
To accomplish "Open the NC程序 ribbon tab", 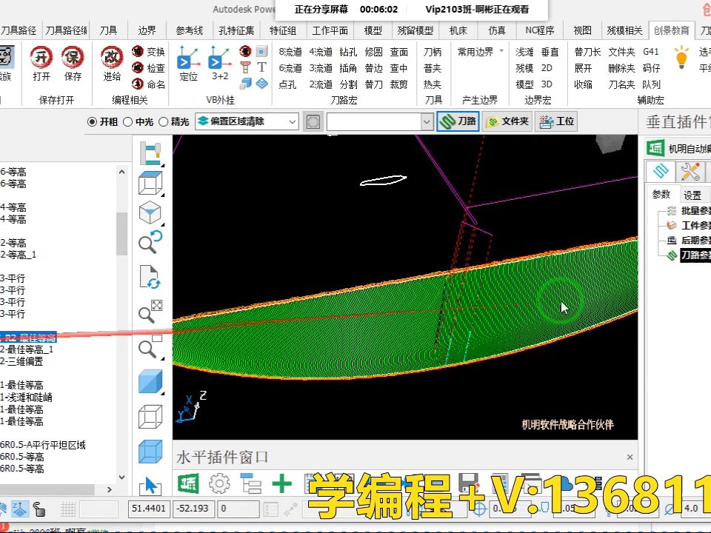I will point(540,30).
